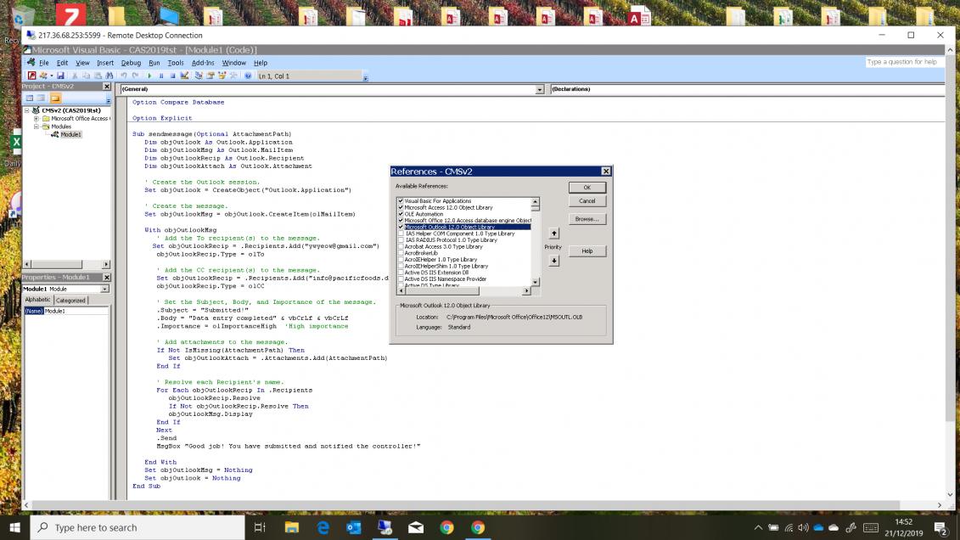Click the Windows 'Type here to search' box
The image size is (960, 540).
(x=138, y=527)
